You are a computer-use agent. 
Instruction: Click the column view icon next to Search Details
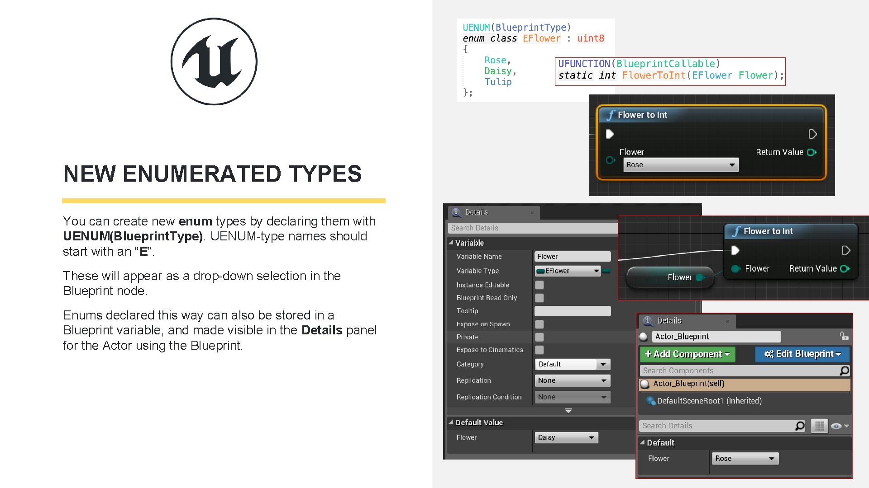[x=819, y=426]
